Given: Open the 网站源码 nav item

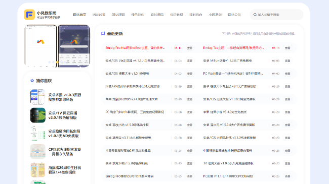Looking at the screenshot, I should coord(118,15).
